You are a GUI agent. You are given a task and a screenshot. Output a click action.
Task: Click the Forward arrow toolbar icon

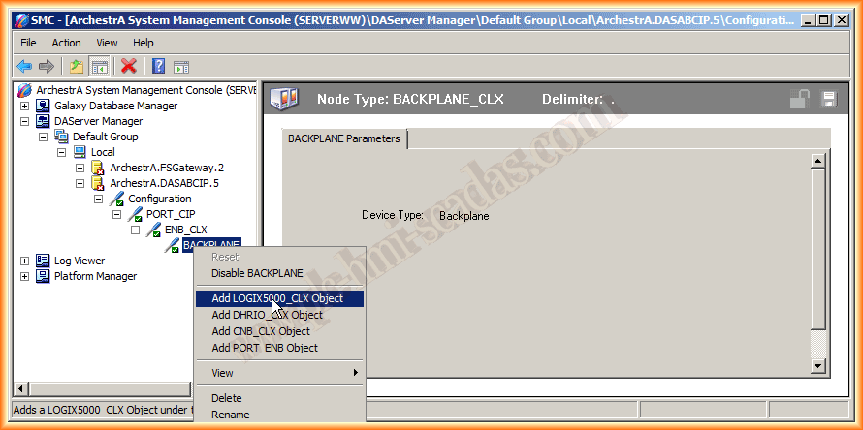click(x=46, y=66)
